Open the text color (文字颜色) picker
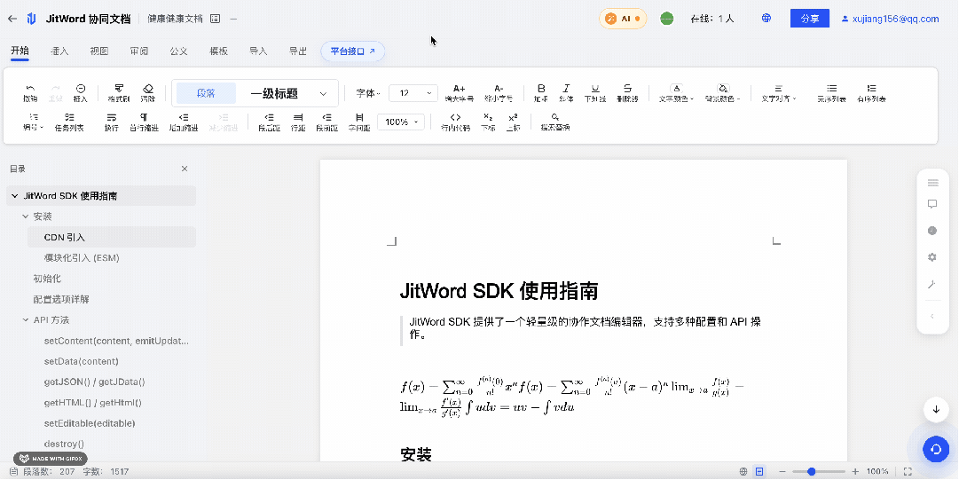Viewport: 959px width, 480px height. pos(676,93)
